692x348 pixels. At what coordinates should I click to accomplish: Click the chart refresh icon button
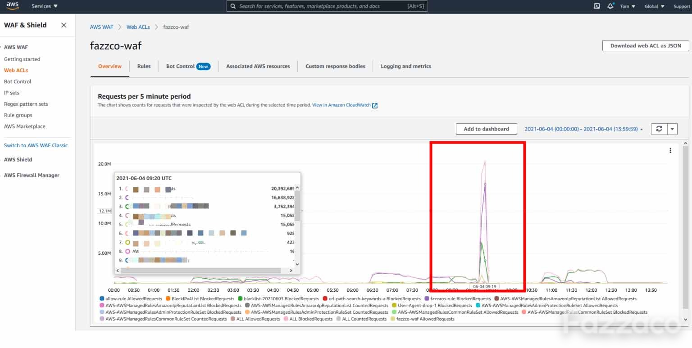tap(659, 129)
